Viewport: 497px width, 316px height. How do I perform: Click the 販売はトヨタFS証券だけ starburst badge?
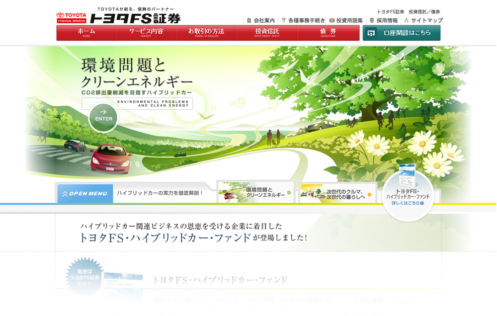pyautogui.click(x=84, y=277)
